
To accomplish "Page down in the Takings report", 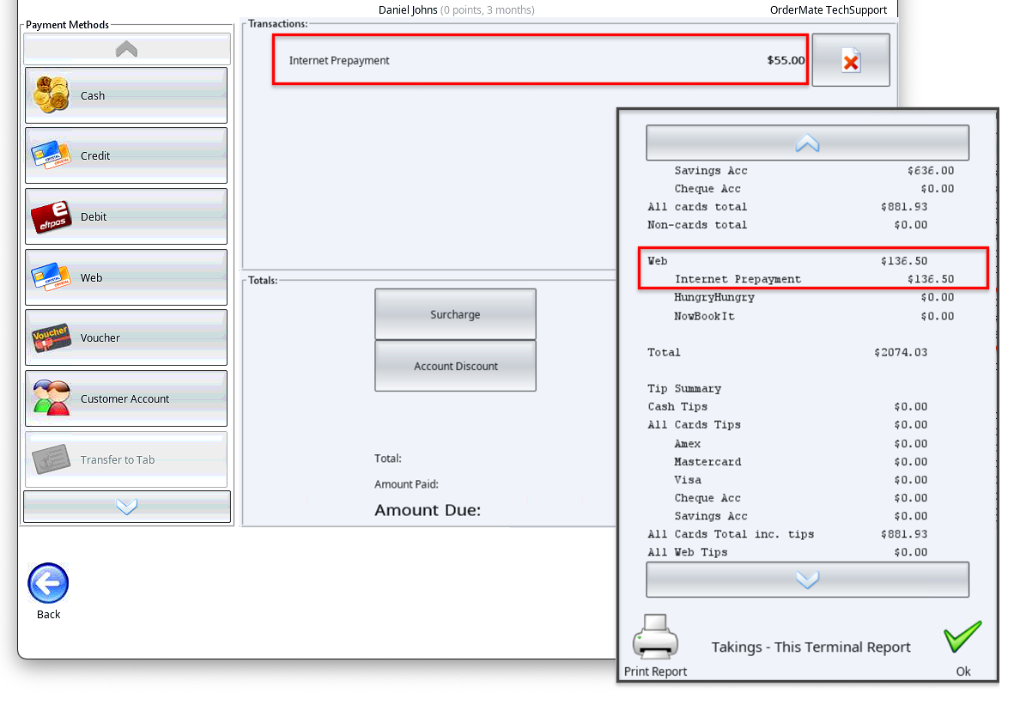I will [807, 580].
